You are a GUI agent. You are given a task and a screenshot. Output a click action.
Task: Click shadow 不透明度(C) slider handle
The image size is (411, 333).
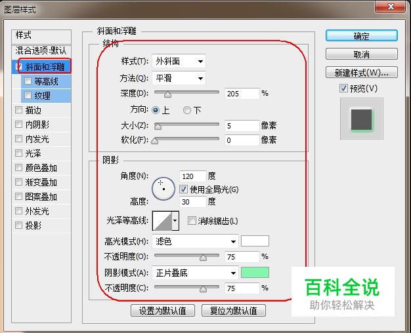click(x=203, y=289)
